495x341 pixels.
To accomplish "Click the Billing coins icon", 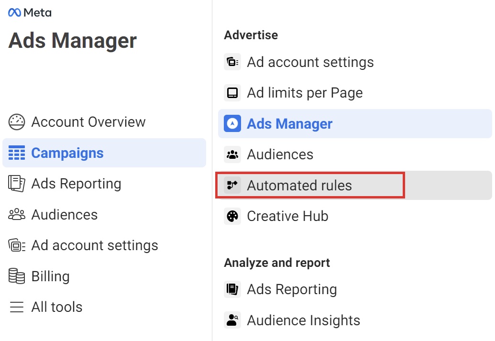I will (x=16, y=276).
